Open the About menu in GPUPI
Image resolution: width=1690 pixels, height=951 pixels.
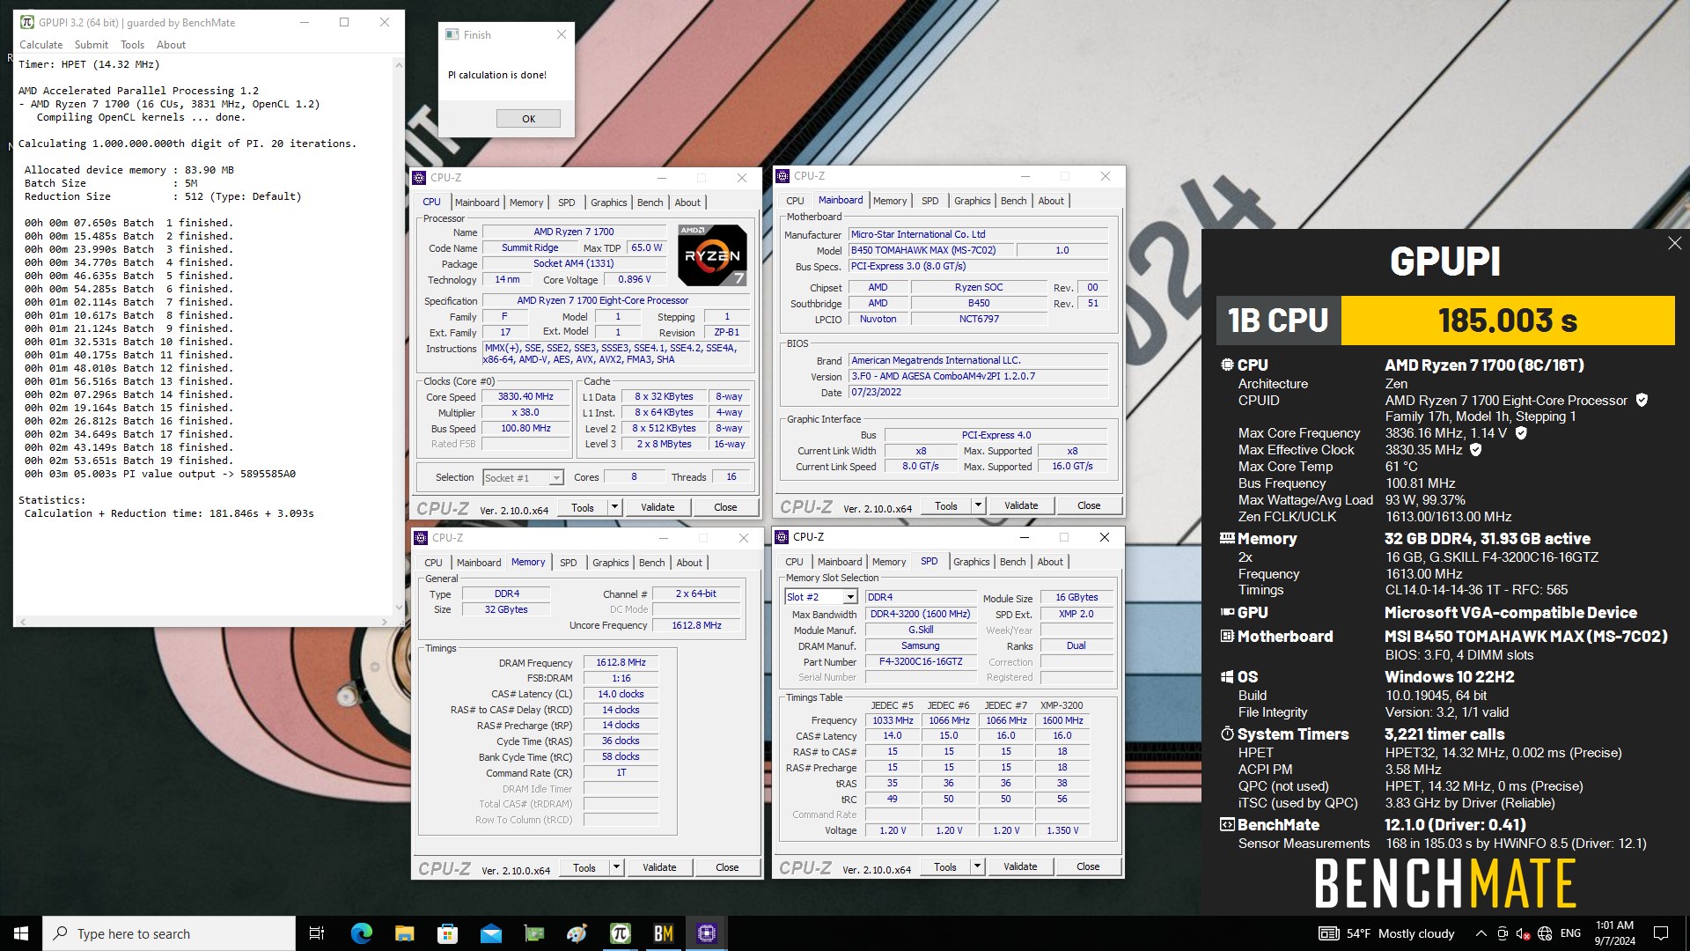[171, 45]
